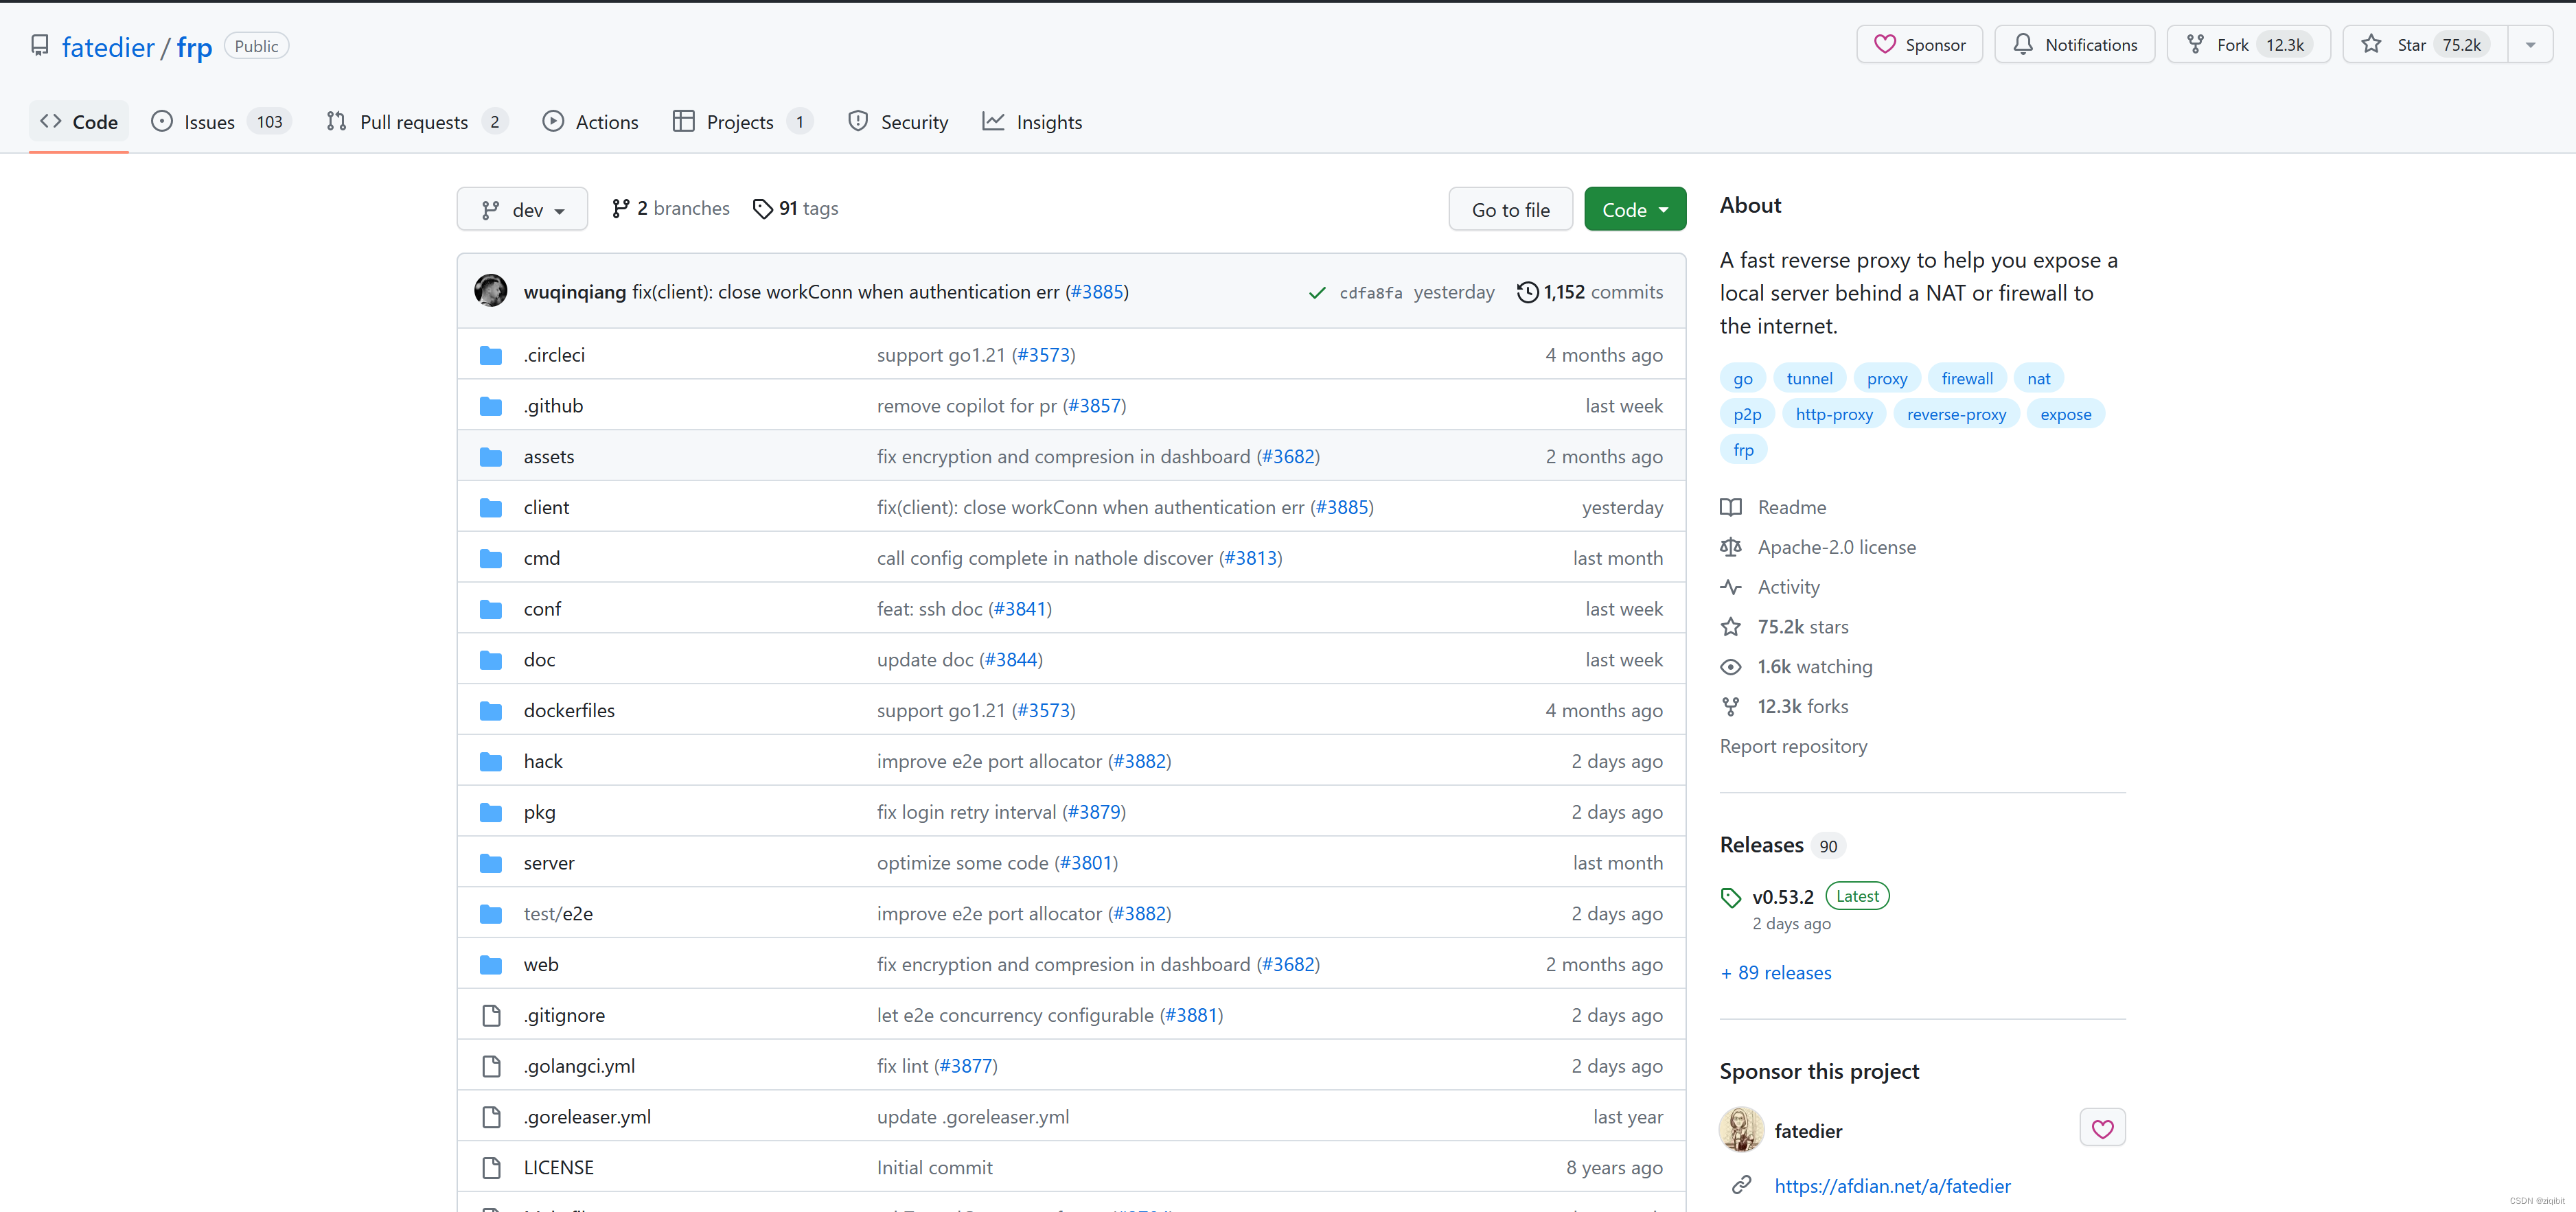Open the Pull requests tab
Screen dimensions: 2576x1212
pyautogui.click(x=413, y=122)
